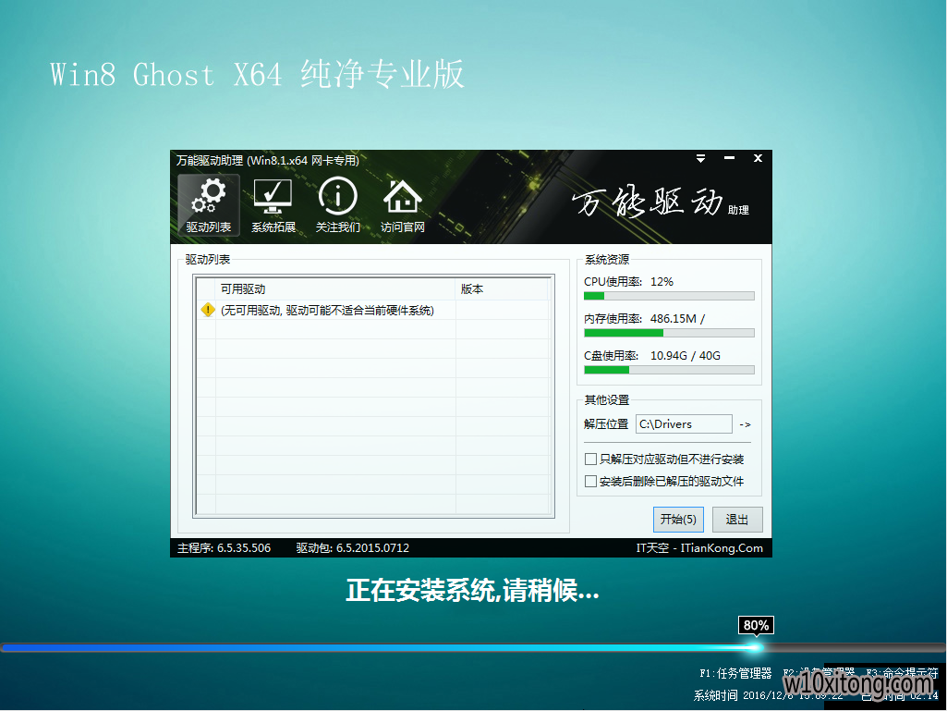The image size is (947, 711).
Task: Minimize the 万能驱动助理 window
Action: click(x=730, y=159)
